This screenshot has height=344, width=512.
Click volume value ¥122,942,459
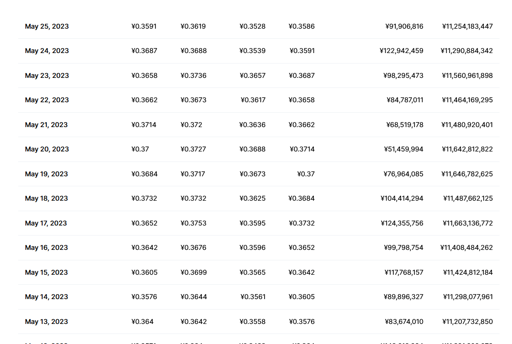(x=401, y=51)
